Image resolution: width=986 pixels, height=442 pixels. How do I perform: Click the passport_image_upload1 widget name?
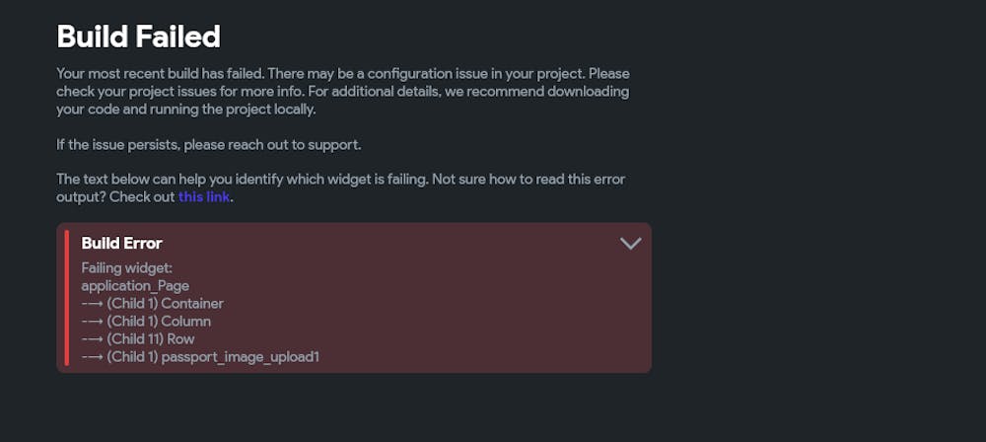[242, 357]
